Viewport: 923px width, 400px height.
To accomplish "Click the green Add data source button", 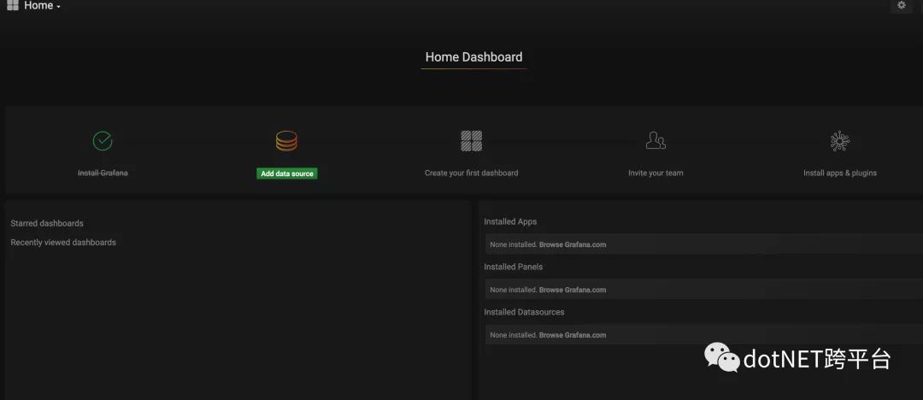I will tap(286, 174).
